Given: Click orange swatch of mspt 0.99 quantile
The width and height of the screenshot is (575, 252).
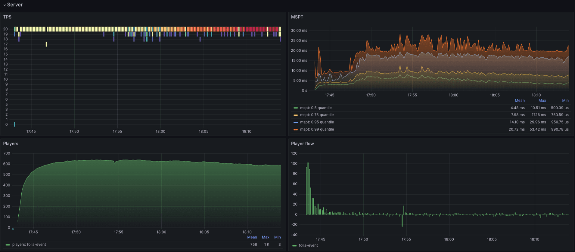Looking at the screenshot, I should (296, 129).
